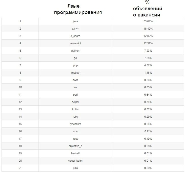Click the "Язык программирования" column header
187x173 pixels.
point(78,9)
